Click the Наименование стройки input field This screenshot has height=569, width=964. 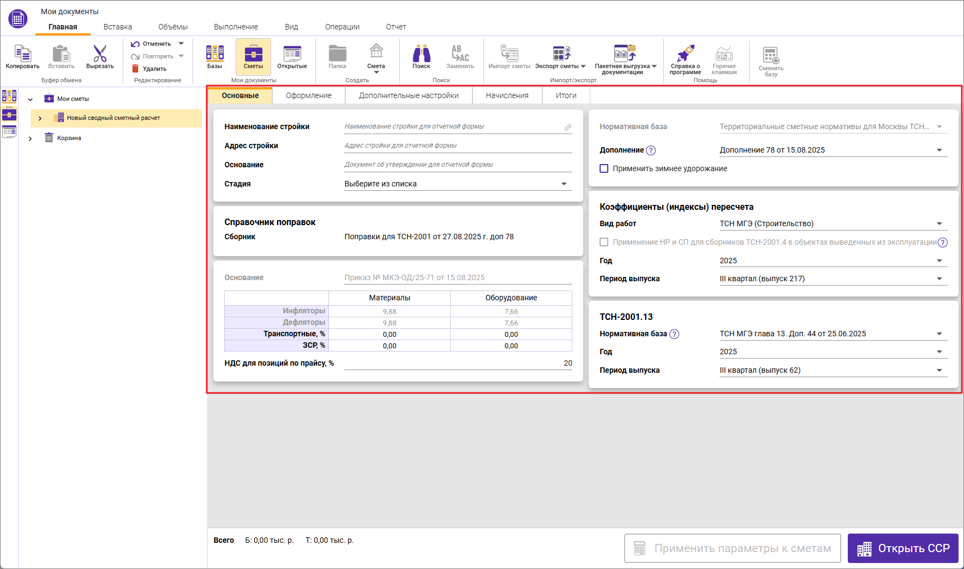click(x=453, y=126)
